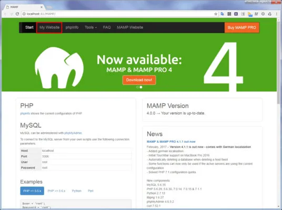282x210 pixels.
Task: Open the MAMP & MAMP PRO 4.1.1 news link
Action: click(x=171, y=142)
